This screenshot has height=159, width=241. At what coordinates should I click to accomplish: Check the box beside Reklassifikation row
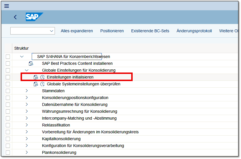point(8,125)
